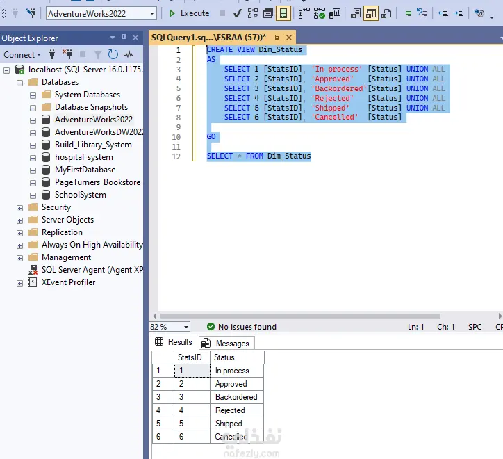Image resolution: width=503 pixels, height=459 pixels.
Task: Click Specify Values for Template Parameters icon
Action: pyautogui.click(x=479, y=13)
